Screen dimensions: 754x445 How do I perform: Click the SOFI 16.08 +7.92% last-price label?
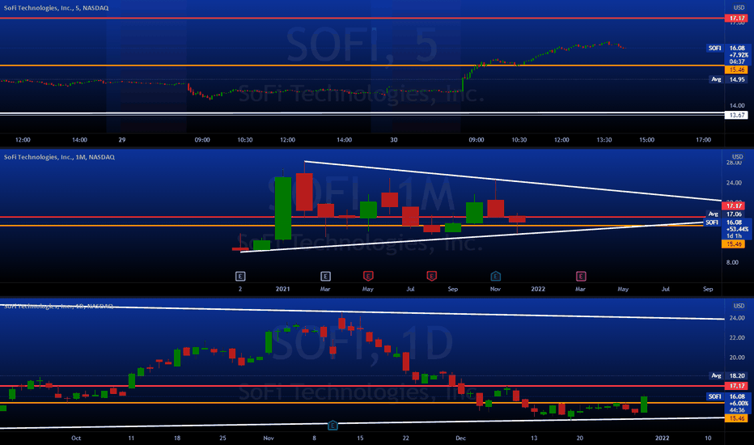click(728, 54)
